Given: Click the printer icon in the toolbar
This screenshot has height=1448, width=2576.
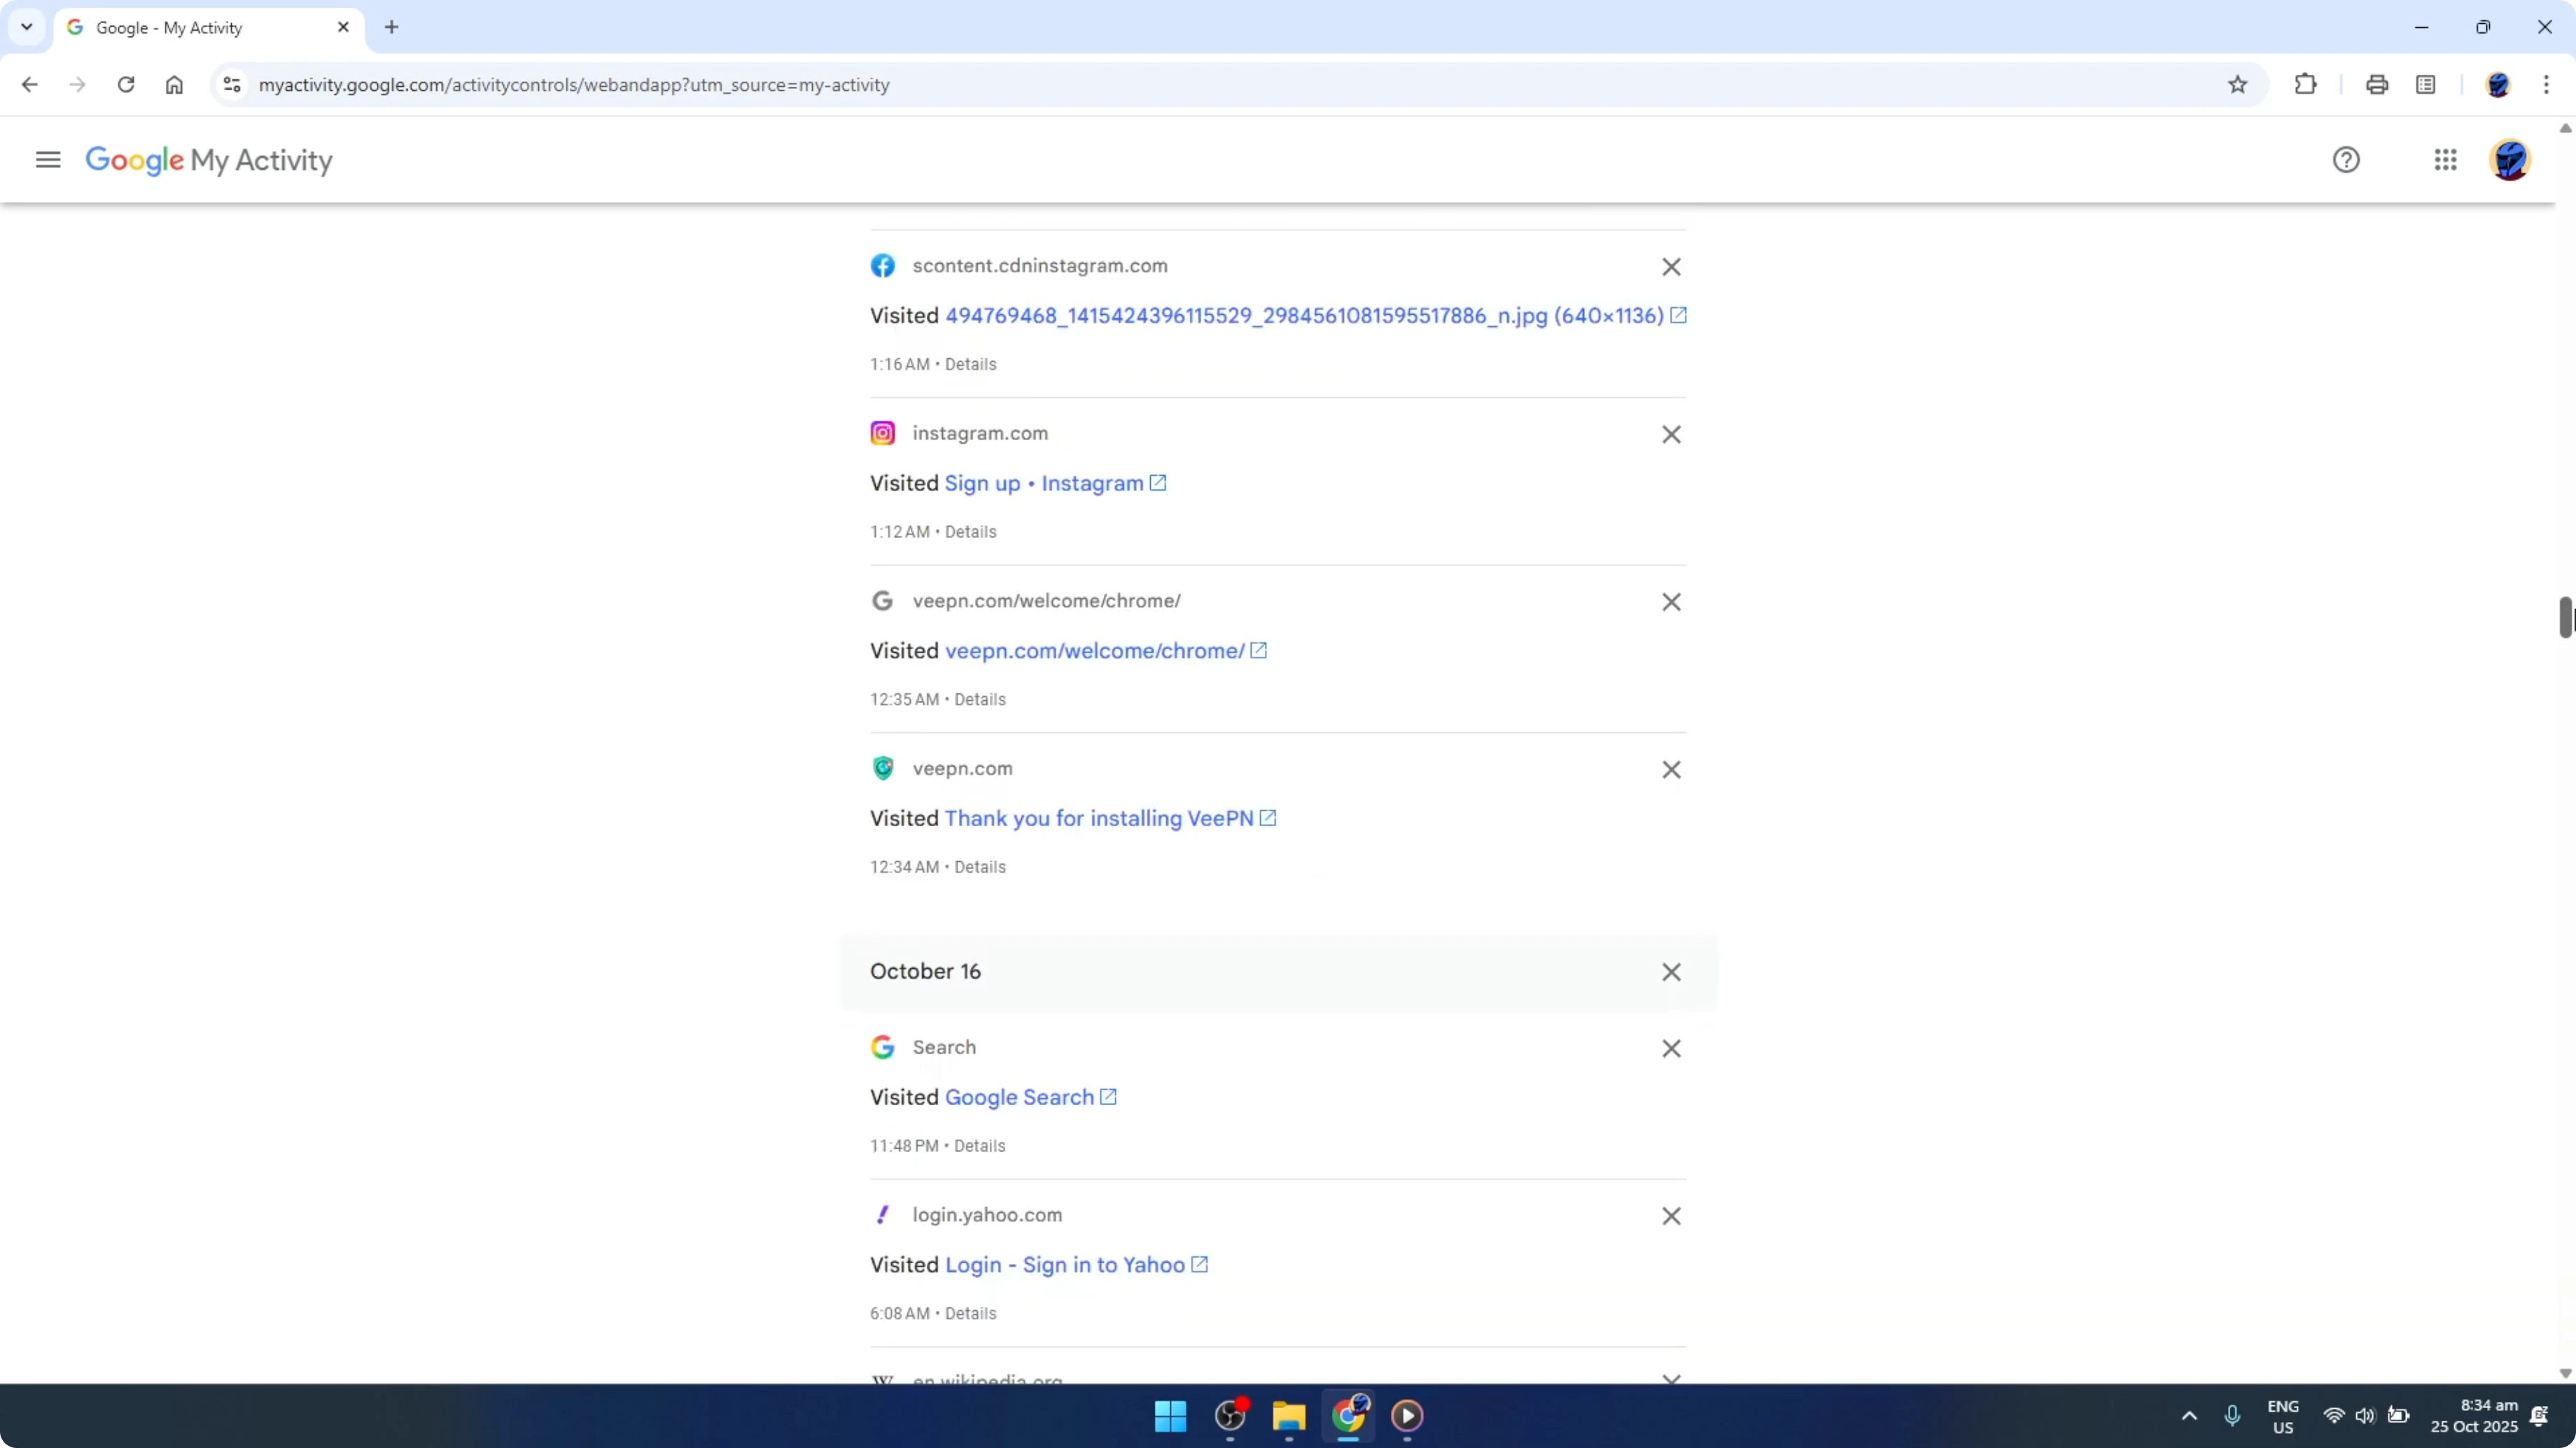Looking at the screenshot, I should pyautogui.click(x=2377, y=85).
